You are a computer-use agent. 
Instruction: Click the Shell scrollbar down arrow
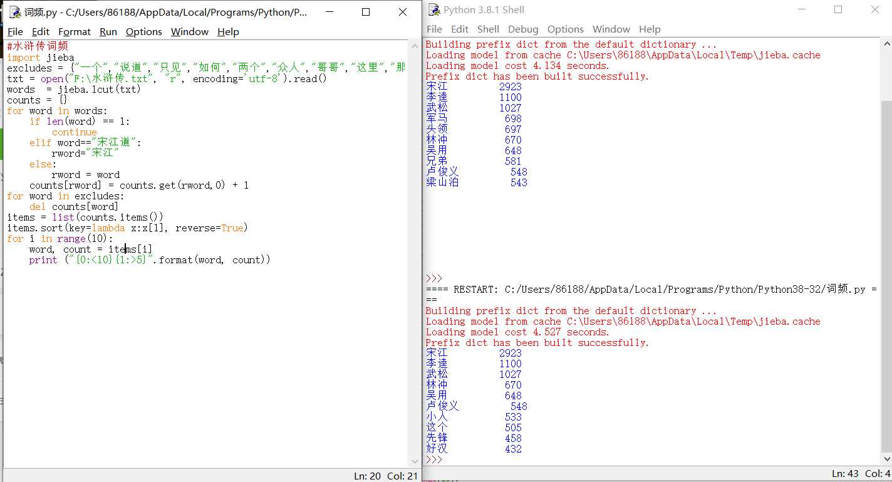886,460
